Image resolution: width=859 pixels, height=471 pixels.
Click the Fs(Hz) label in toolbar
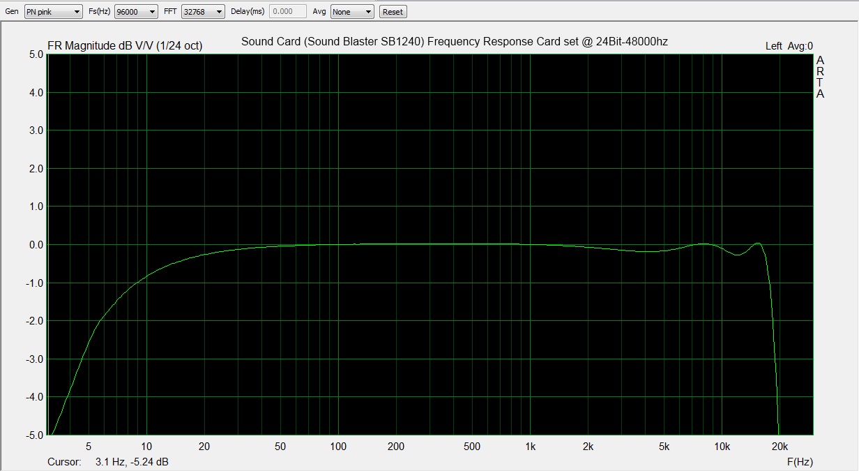click(x=99, y=11)
